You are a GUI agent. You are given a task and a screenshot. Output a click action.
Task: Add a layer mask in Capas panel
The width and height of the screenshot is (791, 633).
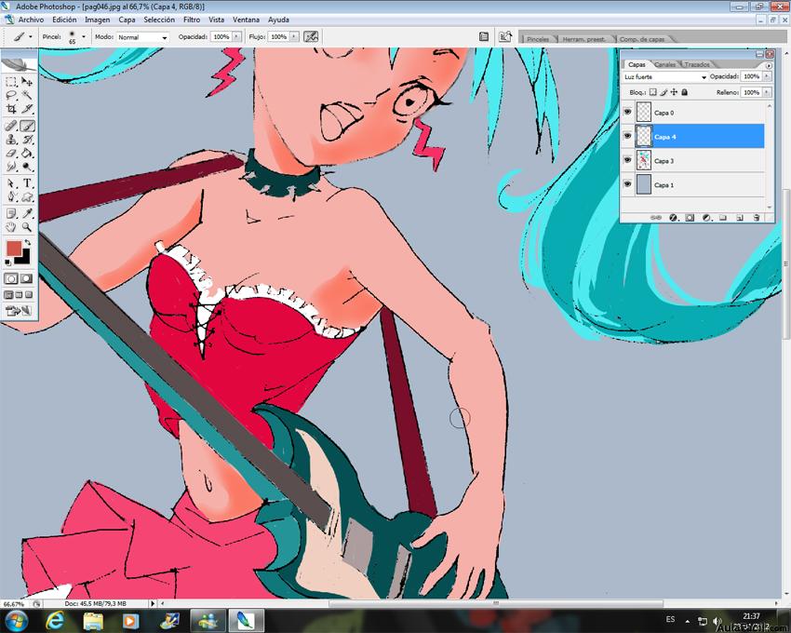690,218
